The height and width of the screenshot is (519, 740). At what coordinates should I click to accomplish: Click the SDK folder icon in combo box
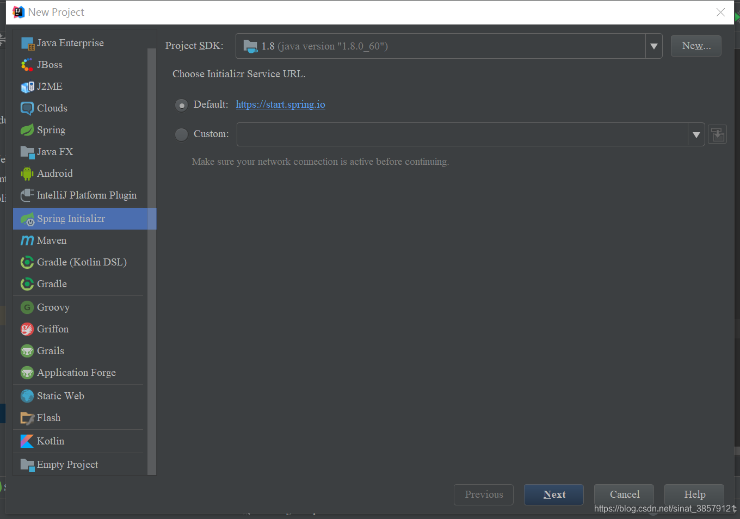coord(250,46)
